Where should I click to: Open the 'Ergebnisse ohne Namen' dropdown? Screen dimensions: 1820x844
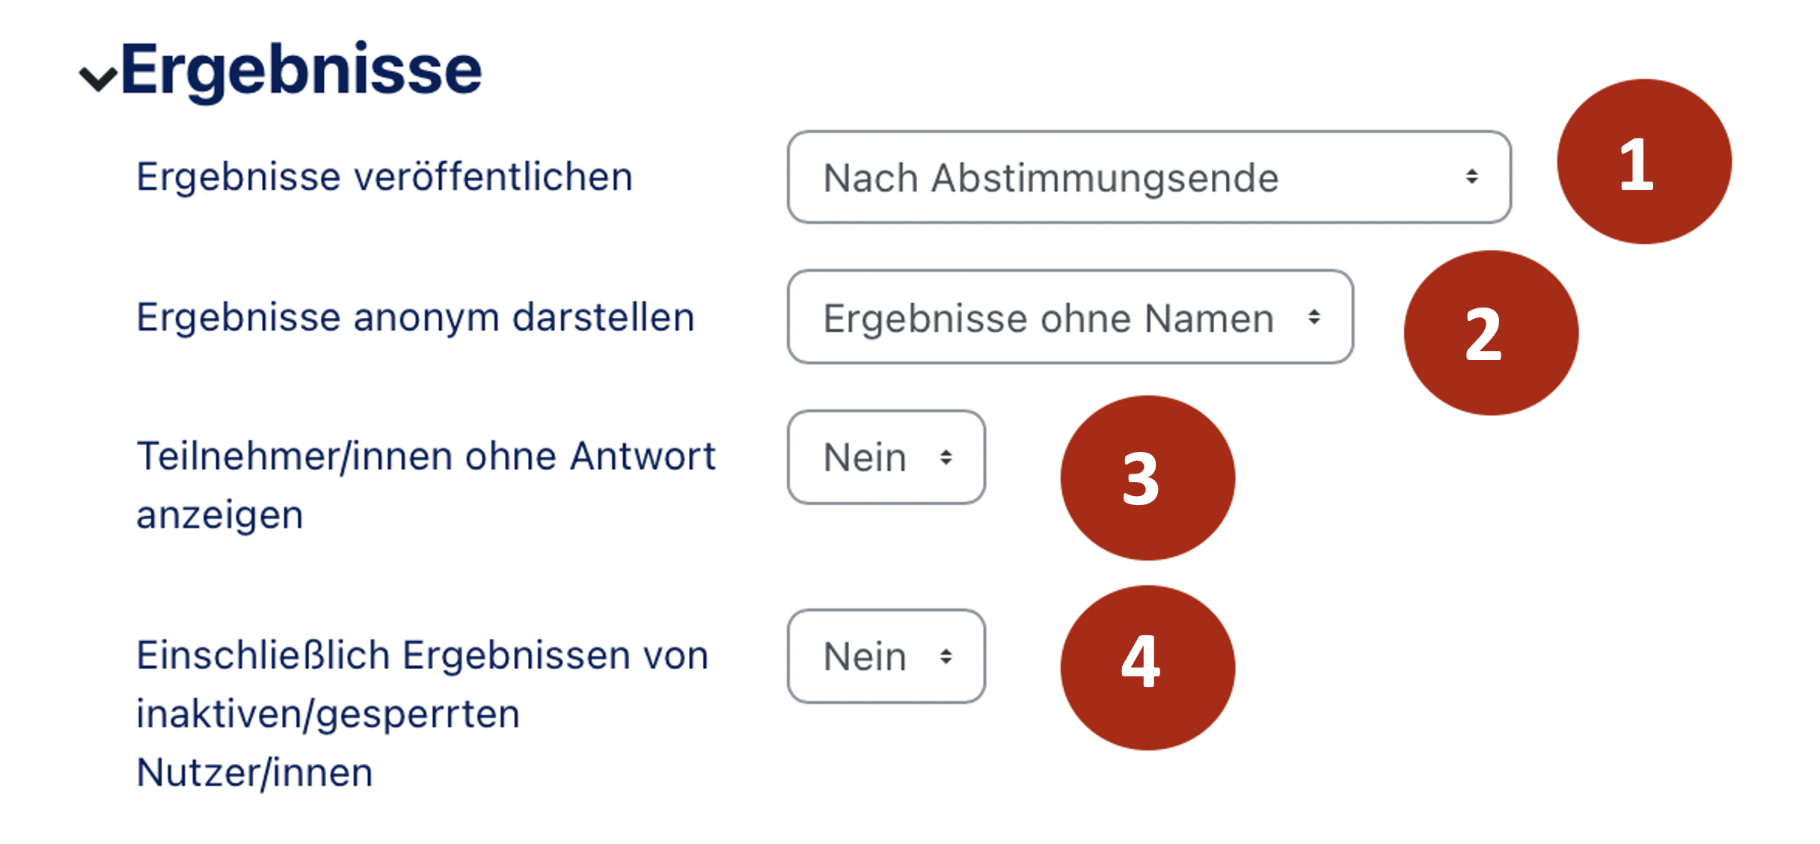[x=1070, y=317]
